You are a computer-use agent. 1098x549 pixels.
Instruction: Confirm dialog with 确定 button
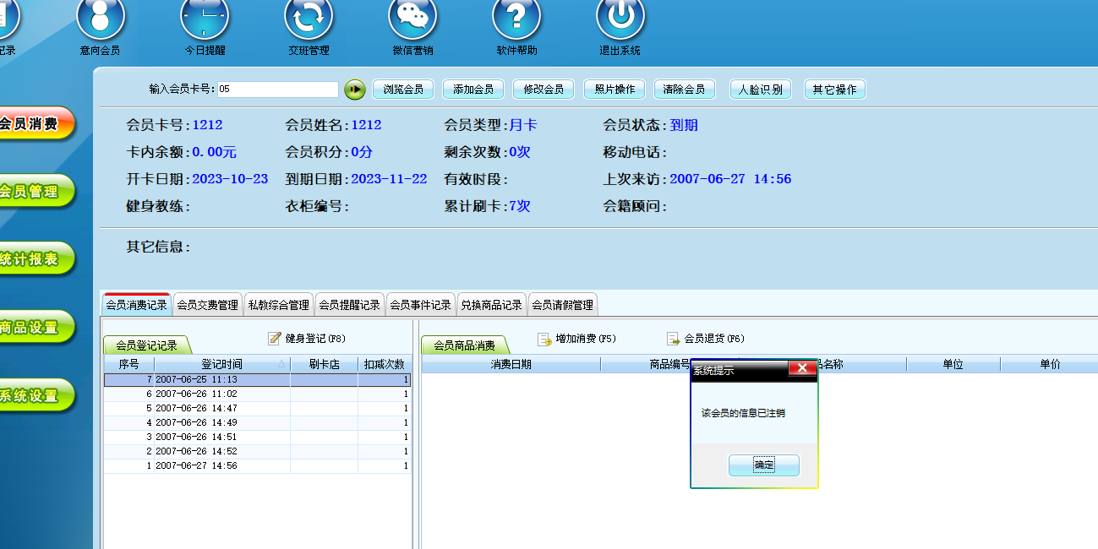point(763,465)
